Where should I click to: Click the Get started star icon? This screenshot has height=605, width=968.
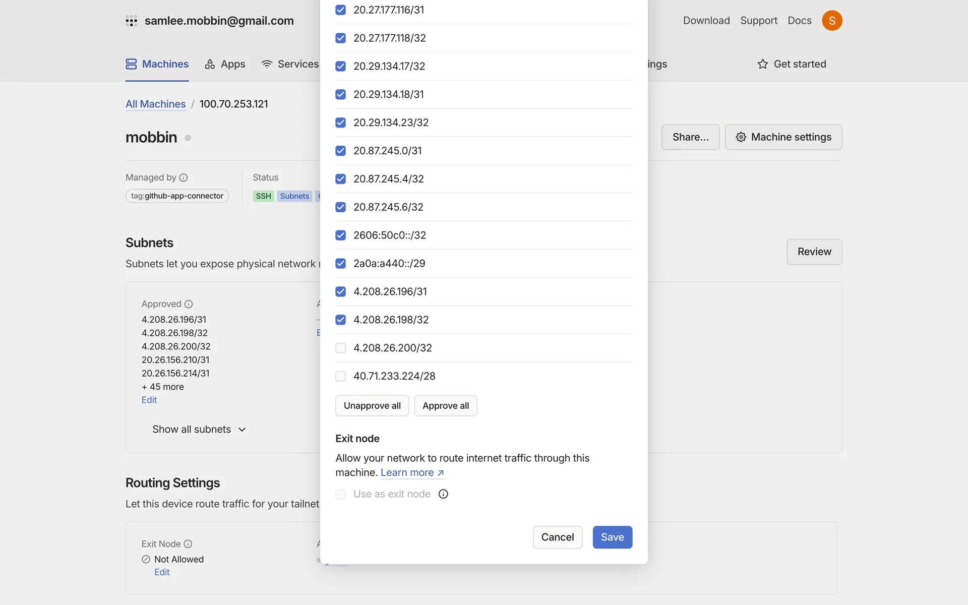pos(762,64)
